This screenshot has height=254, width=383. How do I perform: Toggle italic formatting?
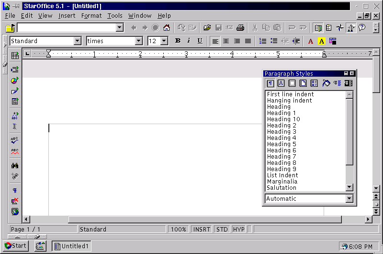189,41
